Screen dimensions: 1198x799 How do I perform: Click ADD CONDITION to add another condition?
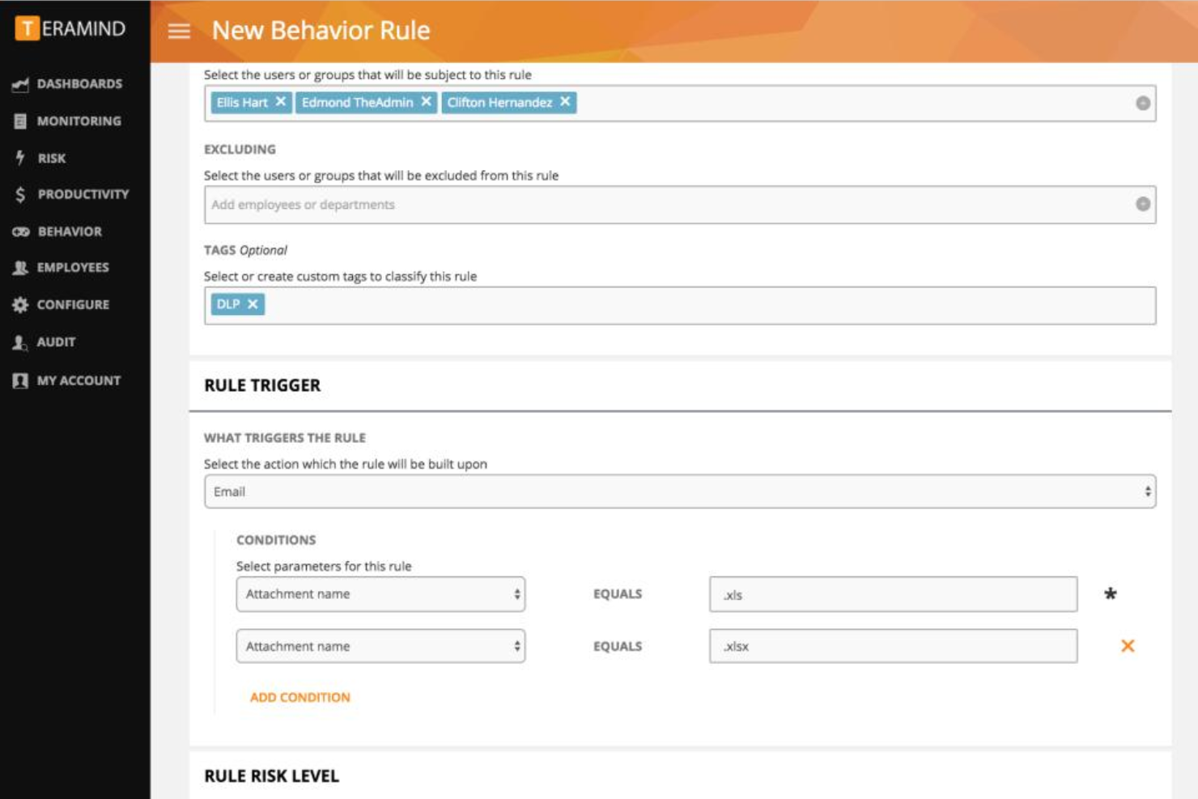[x=299, y=697]
